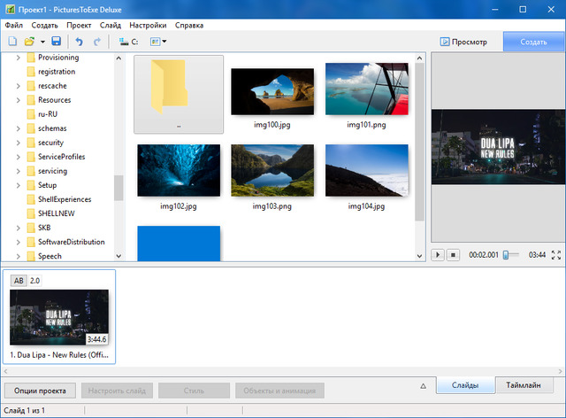566x418 pixels.
Task: Click the Создать publish button
Action: (x=533, y=42)
